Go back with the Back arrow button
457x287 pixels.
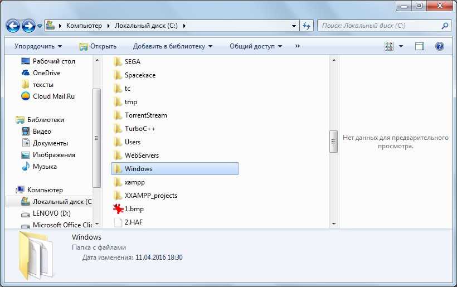tap(13, 26)
